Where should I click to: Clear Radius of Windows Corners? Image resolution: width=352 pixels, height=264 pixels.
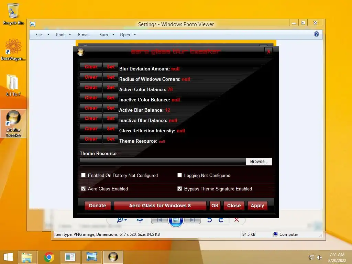pyautogui.click(x=91, y=77)
